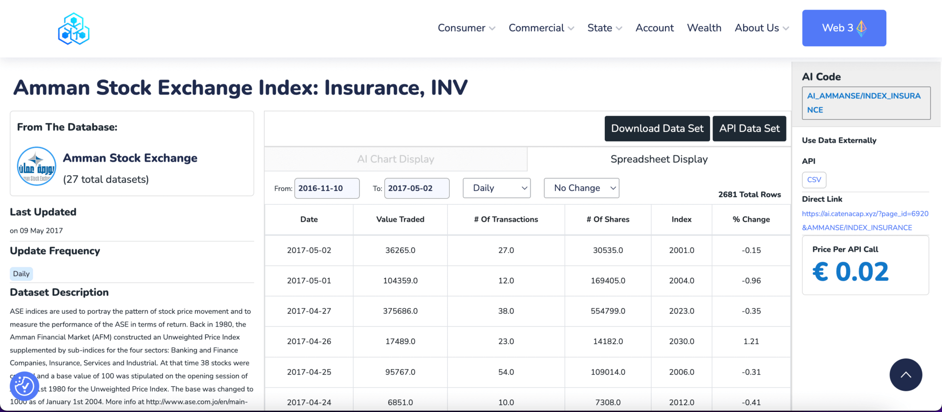Open the Daily frequency dropdown
This screenshot has width=942, height=412.
click(496, 188)
